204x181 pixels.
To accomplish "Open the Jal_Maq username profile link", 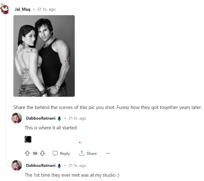I will (22, 9).
